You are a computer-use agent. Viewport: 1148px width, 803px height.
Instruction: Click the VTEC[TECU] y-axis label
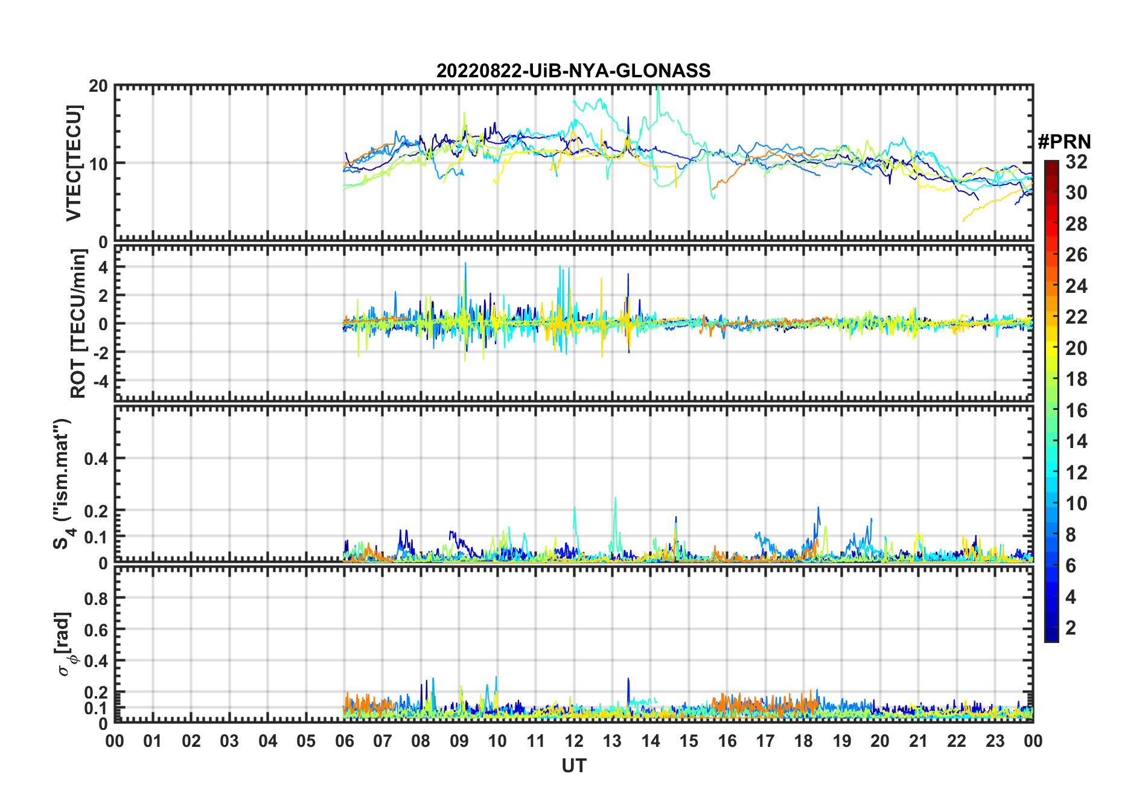click(74, 163)
